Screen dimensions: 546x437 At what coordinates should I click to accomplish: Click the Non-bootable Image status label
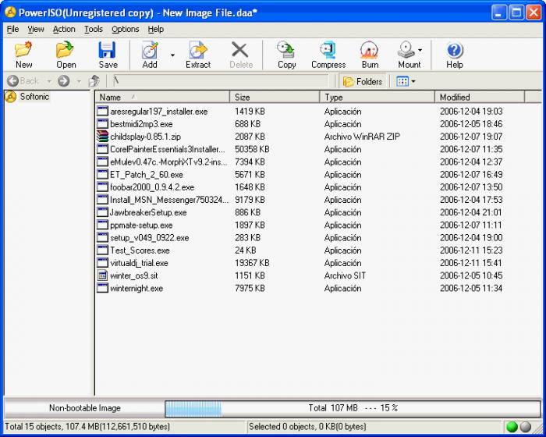coord(84,407)
